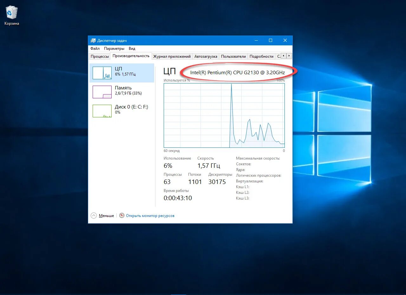Click the Сокетов label
Screen dimensions: 406x295
tap(244, 164)
